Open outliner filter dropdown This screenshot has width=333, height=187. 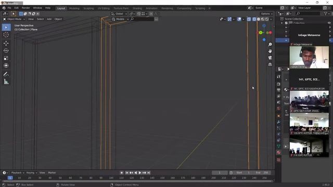326,14
